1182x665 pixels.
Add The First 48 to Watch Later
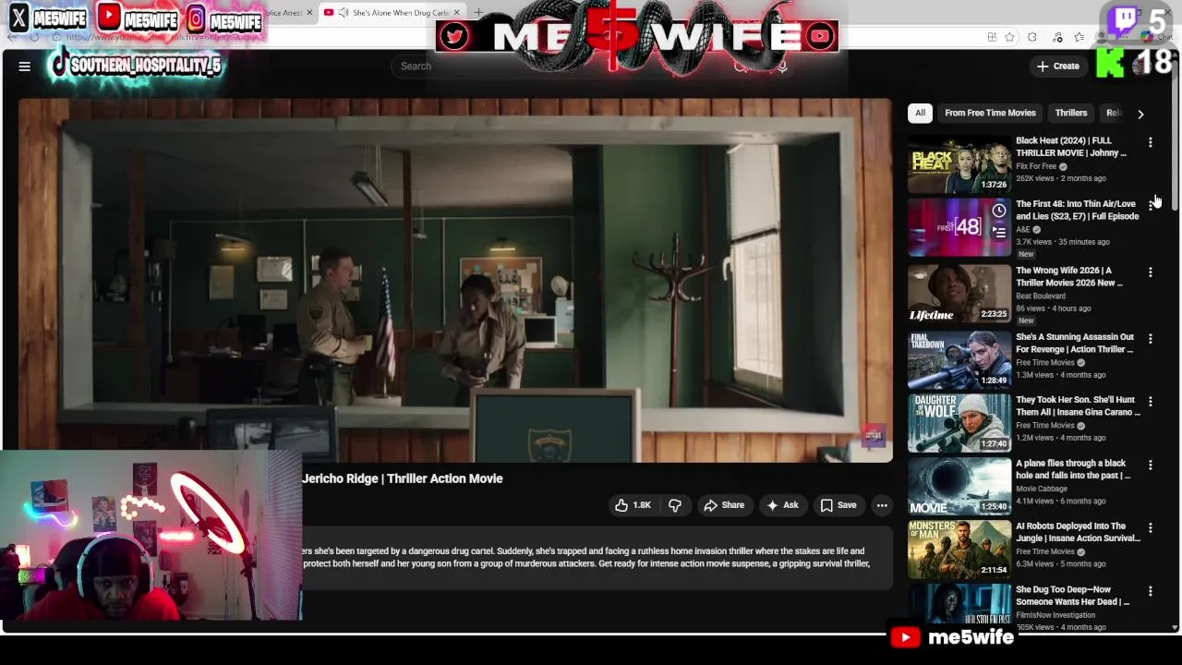coord(999,211)
